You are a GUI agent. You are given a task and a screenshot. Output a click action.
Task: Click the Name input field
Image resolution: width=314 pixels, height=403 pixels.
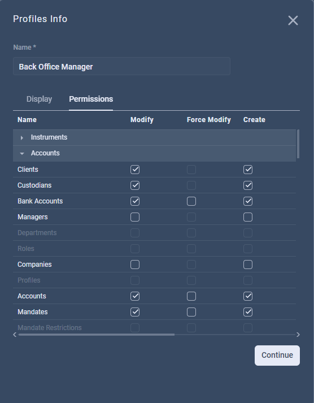121,66
